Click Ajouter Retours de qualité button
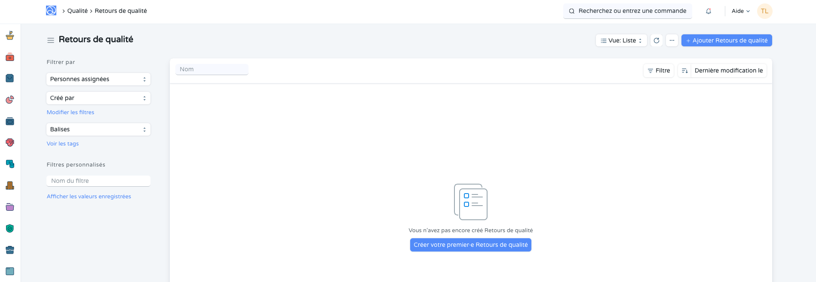The image size is (816, 282). 727,40
